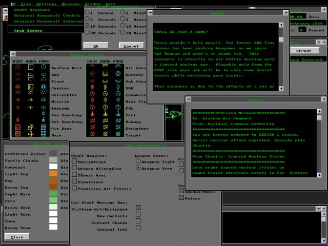Select Weapons Free radio option
Screen dimensions: 328x246
(x=138, y=168)
